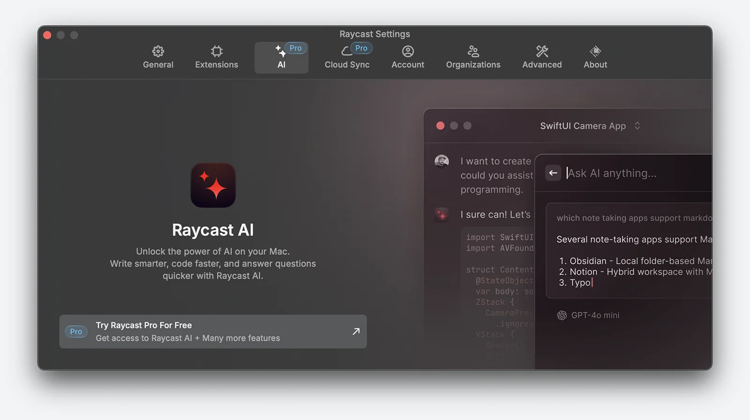Click the Pro badge on the banner
Screen dimensions: 750x420
[76, 331]
